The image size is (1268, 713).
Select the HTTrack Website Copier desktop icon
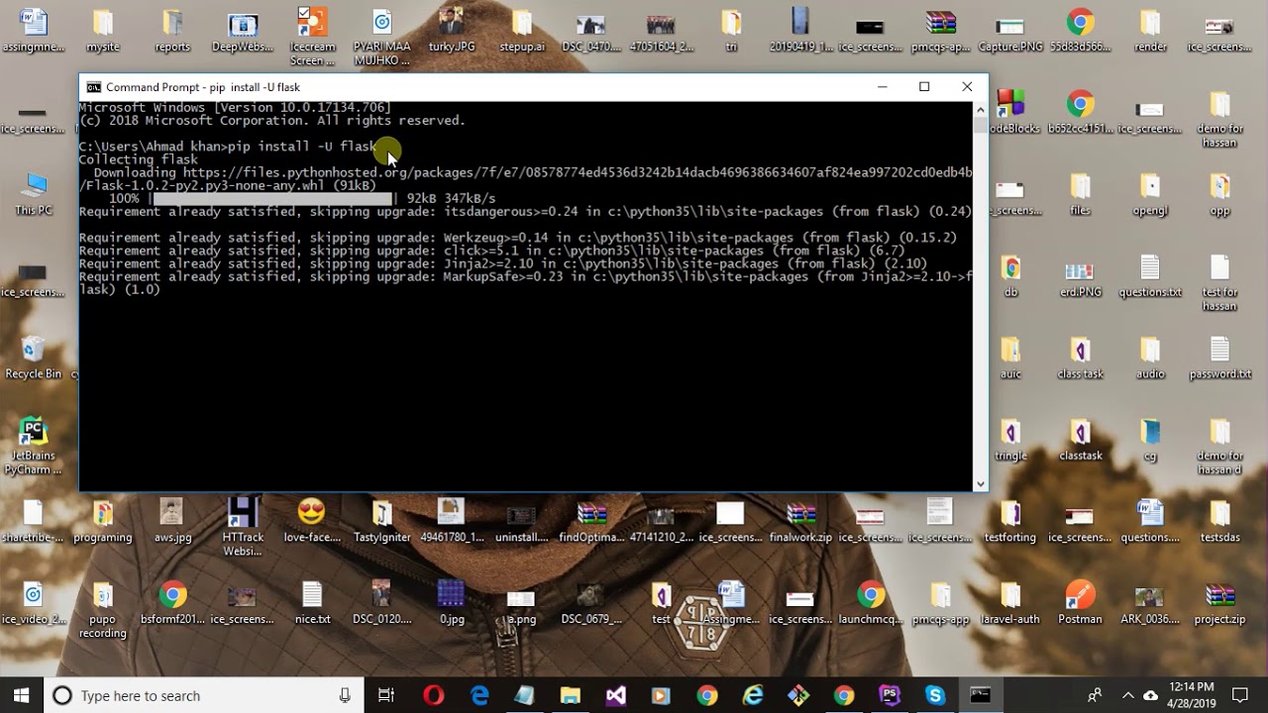coord(243,527)
